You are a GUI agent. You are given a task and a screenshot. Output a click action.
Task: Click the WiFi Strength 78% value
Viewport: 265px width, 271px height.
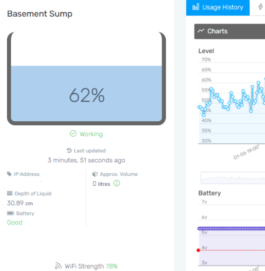(111, 266)
